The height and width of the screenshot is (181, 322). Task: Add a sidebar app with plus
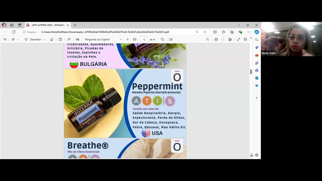tap(257, 98)
